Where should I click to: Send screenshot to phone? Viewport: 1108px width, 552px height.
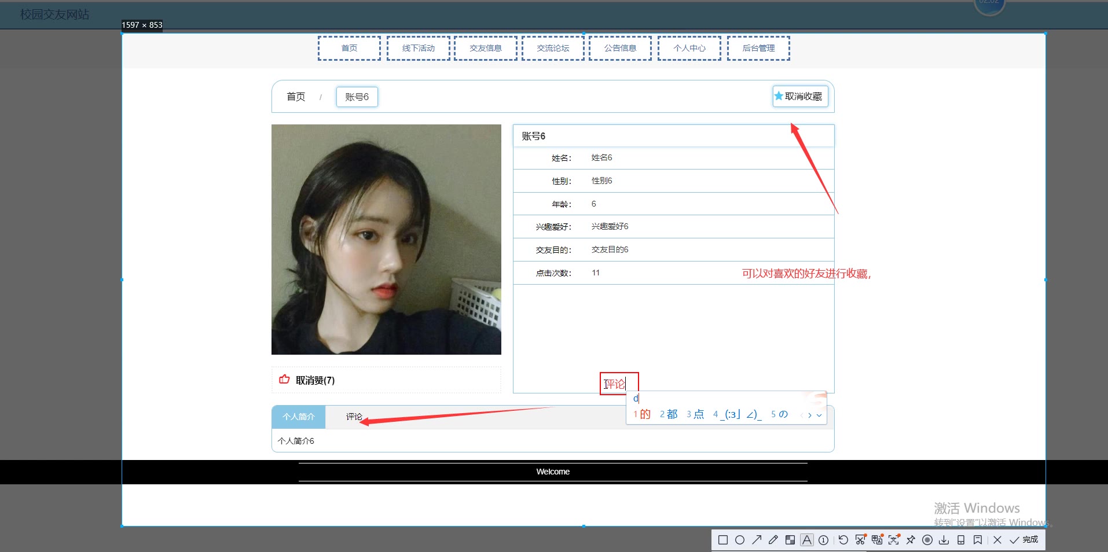(961, 540)
